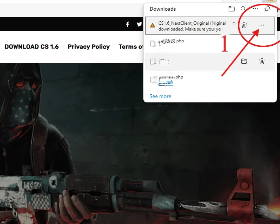Delete the CS1.6_NextClient_Original download
This screenshot has height=224, width=280.
coord(244,25)
